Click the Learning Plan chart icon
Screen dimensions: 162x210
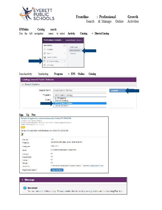tap(45, 57)
